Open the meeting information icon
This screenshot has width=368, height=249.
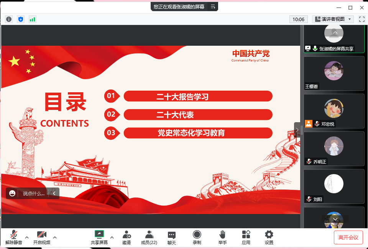pos(9,19)
